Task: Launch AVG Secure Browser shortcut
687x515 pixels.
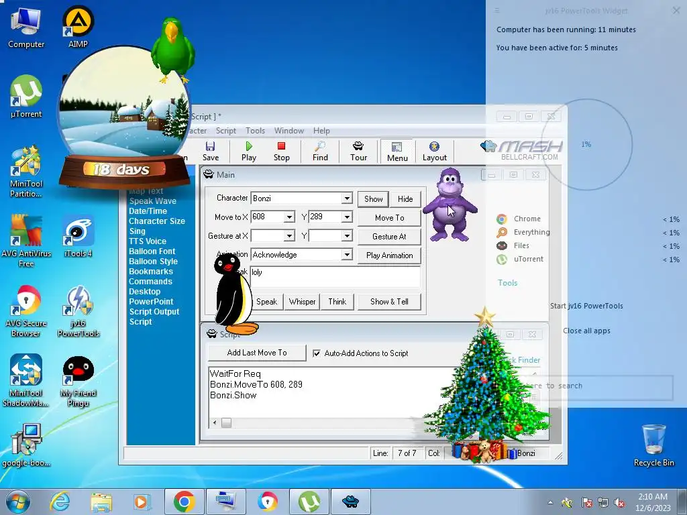Action: [x=26, y=311]
